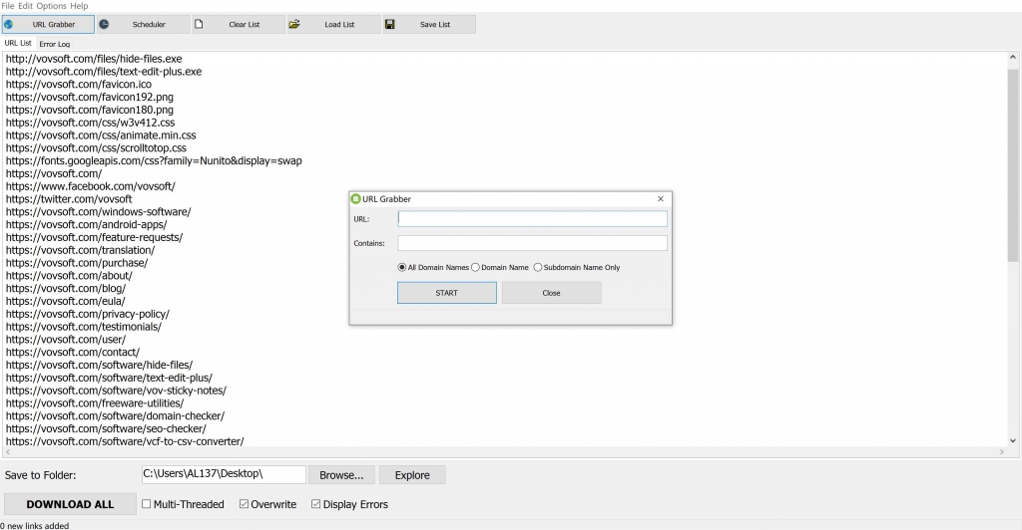
Task: Select the All Domain Names radio button
Action: tap(401, 267)
